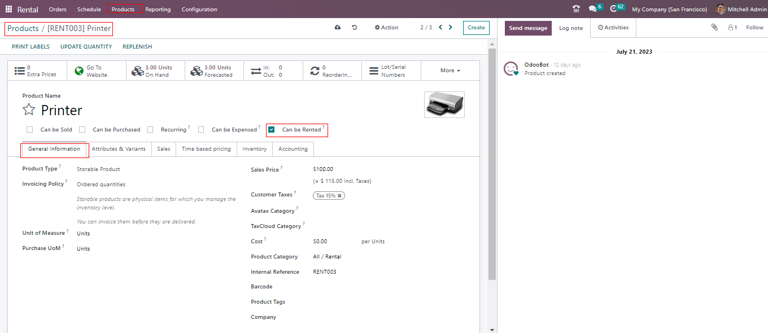Screen dimensions: 768x333
Task: Remove the Tax 15% tag
Action: tap(339, 196)
